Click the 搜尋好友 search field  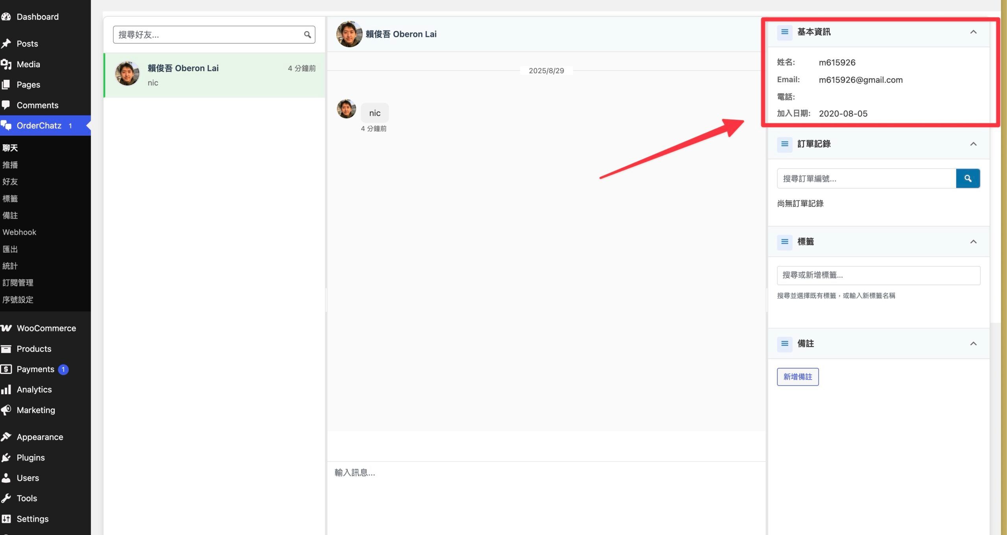point(214,35)
